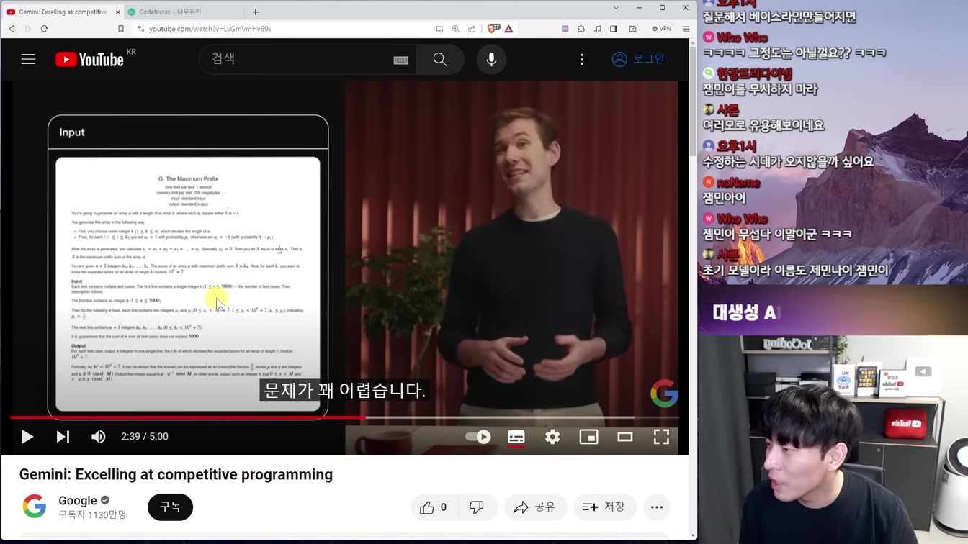968x544 pixels.
Task: Bookmark this page
Action: [x=121, y=29]
